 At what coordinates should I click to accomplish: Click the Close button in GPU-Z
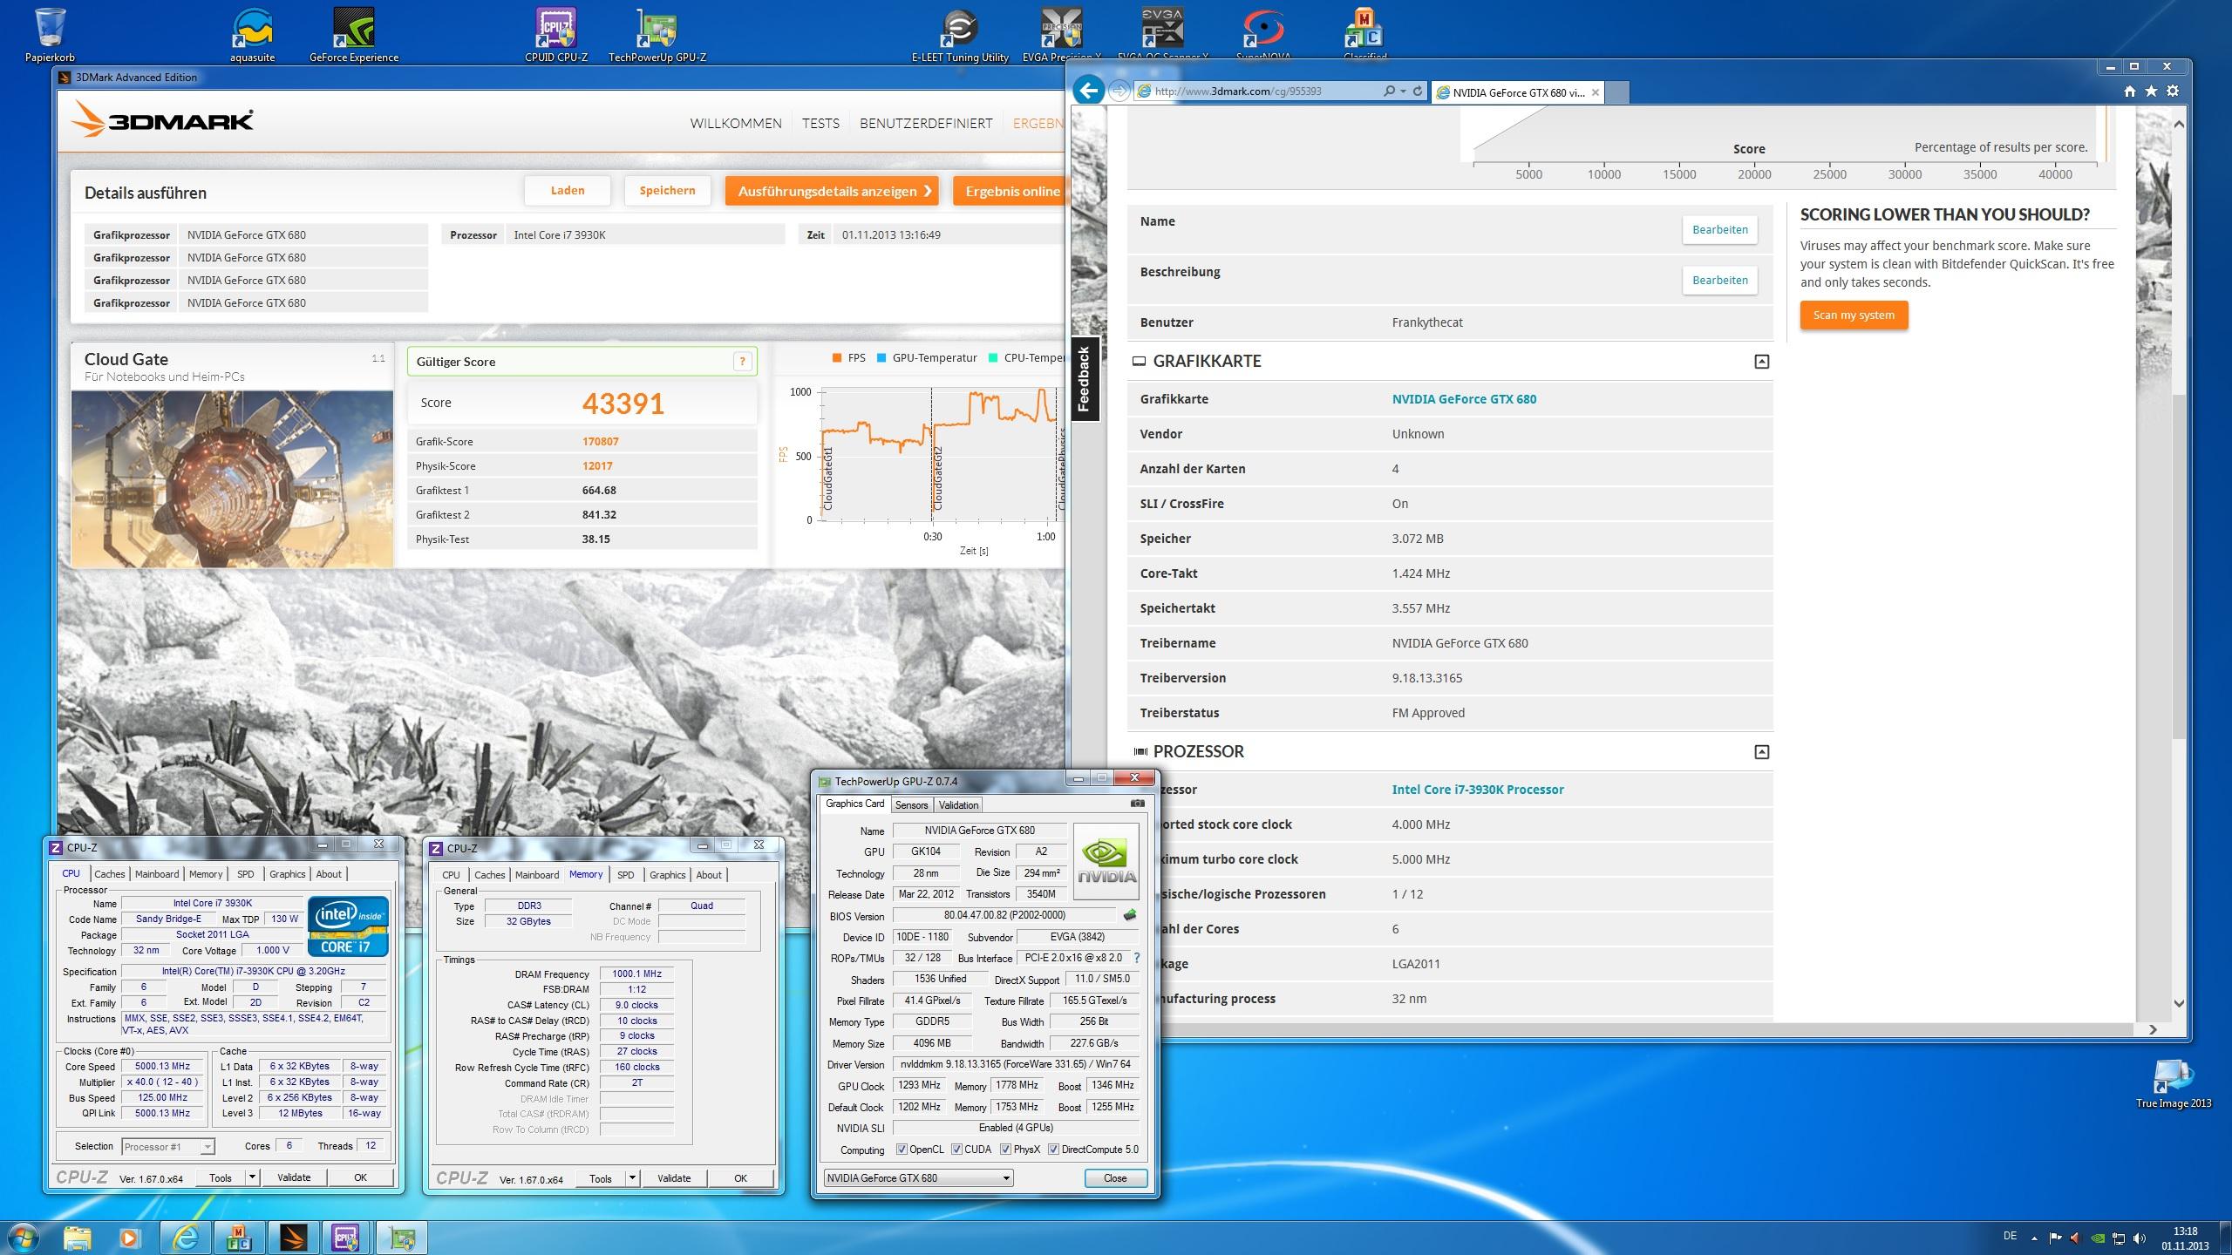[1115, 1178]
